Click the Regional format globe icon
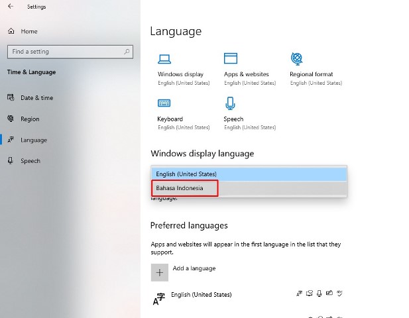 tap(296, 59)
